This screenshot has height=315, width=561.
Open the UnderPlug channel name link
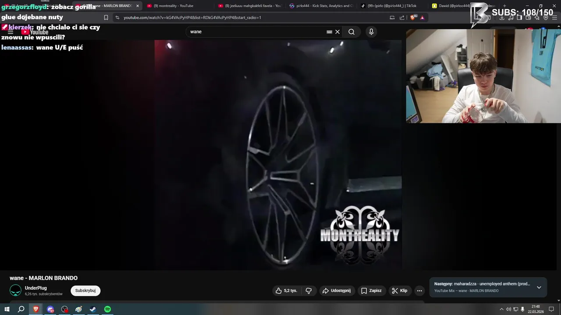click(36, 288)
